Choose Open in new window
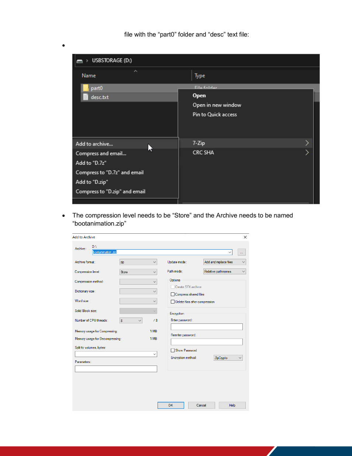Screen dimensions: 352x456 [217, 105]
